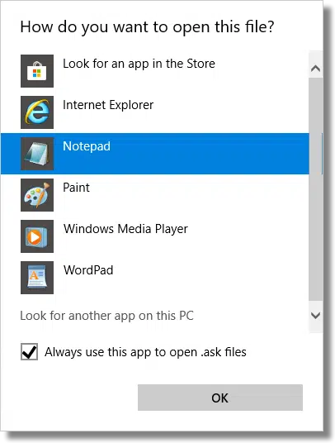Click the Microsoft Store bag icon
Image resolution: width=335 pixels, height=443 pixels.
37,71
